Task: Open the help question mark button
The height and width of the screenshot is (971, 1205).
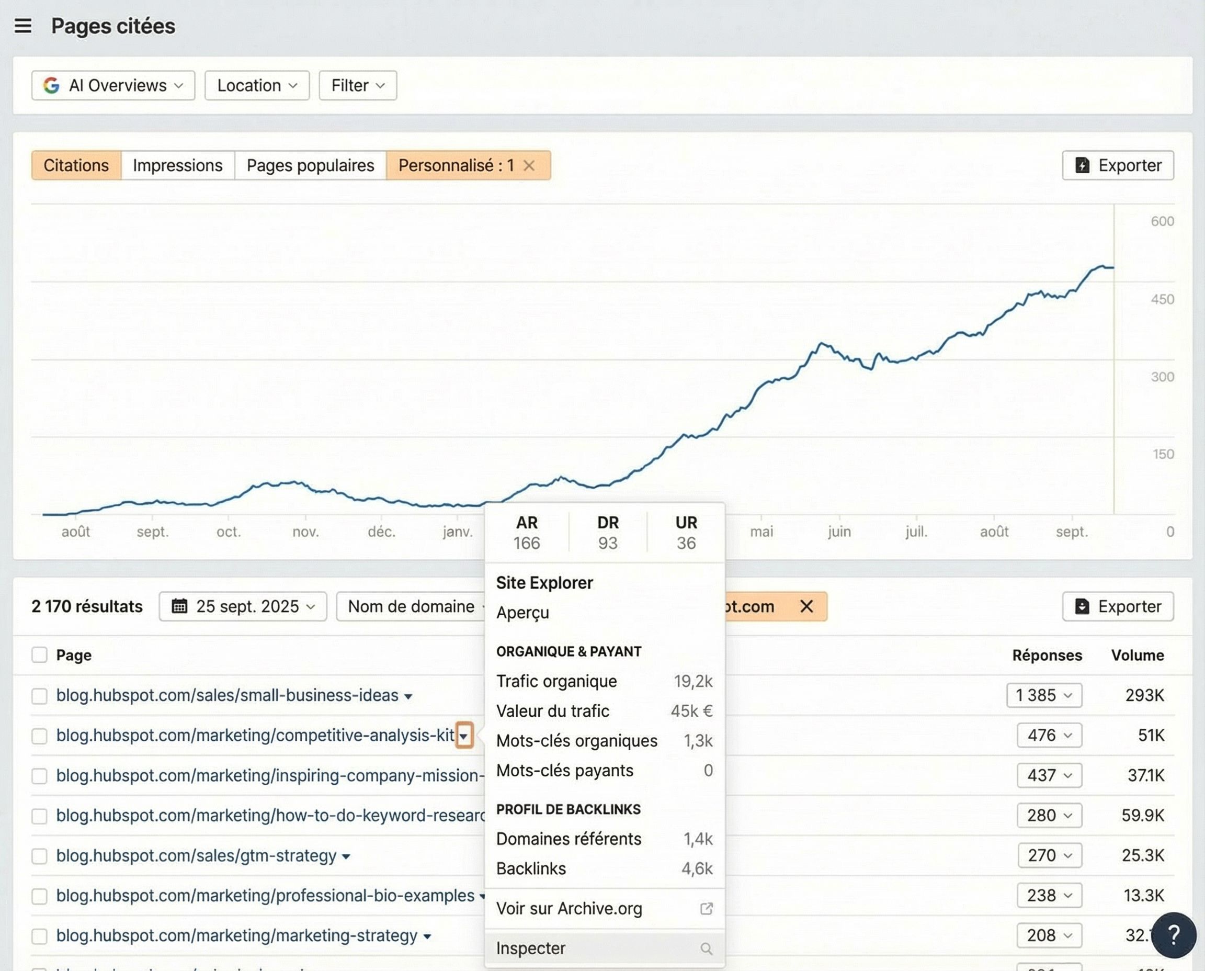Action: click(1174, 935)
